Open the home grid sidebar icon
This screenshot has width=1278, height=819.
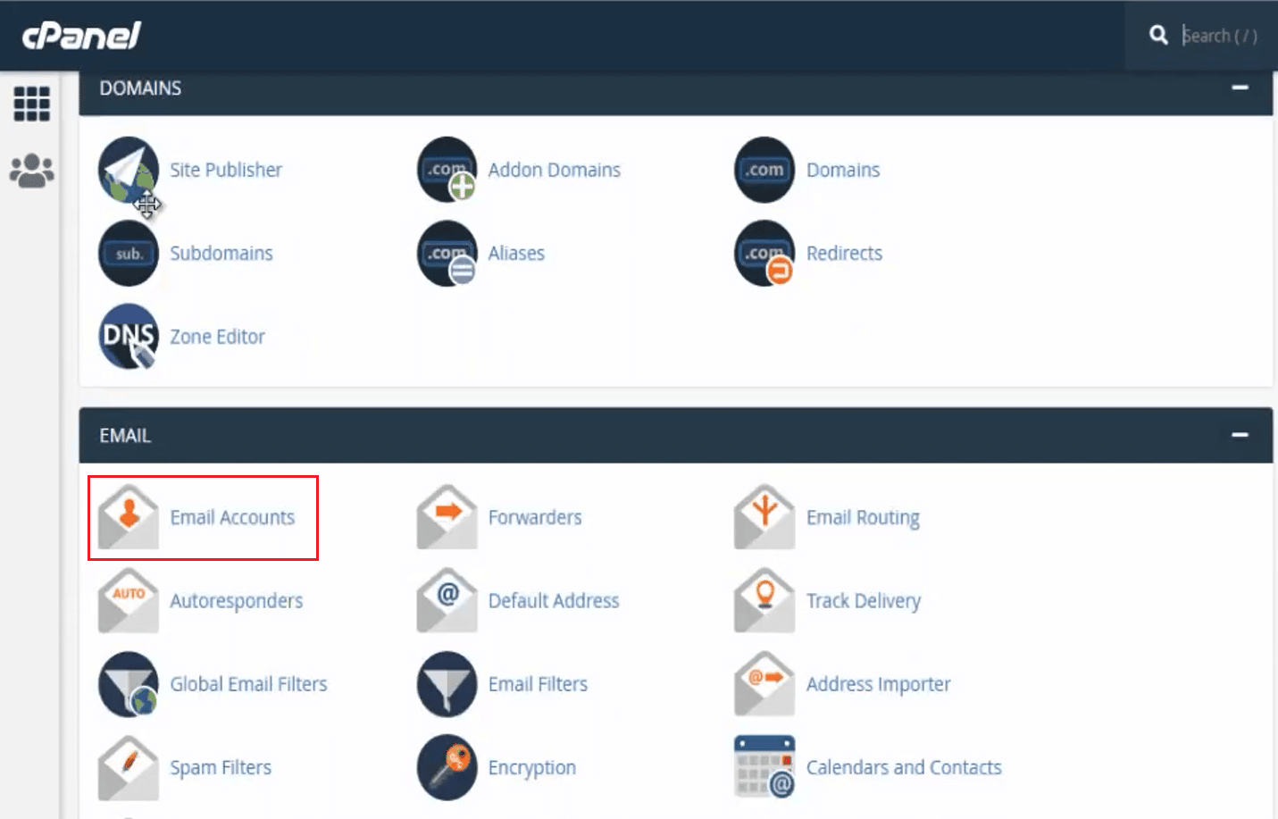[x=32, y=104]
